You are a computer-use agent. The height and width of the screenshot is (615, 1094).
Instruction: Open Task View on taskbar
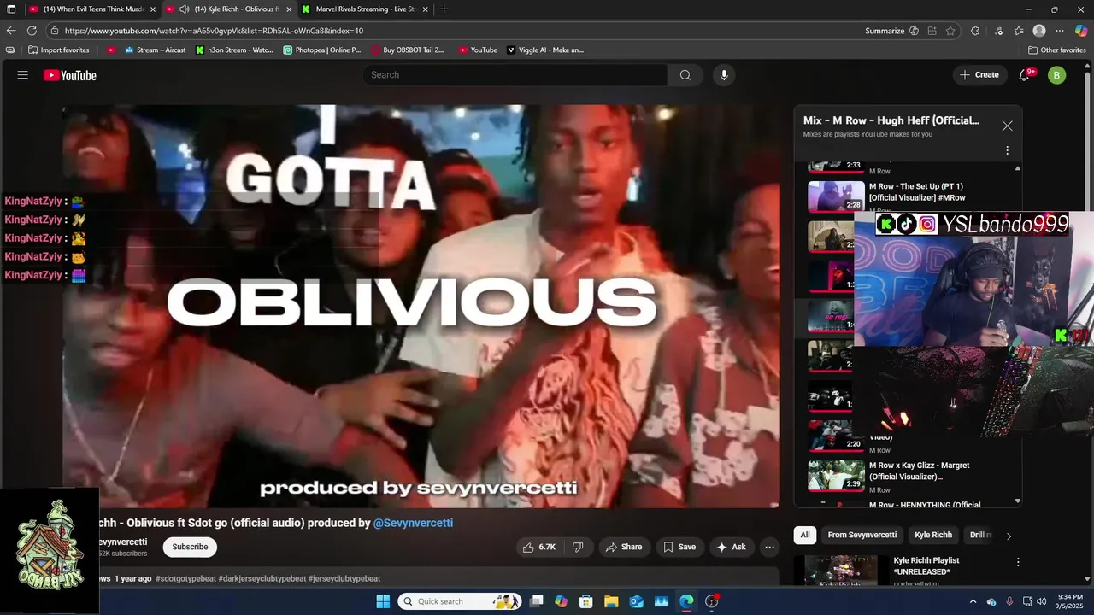point(537,601)
